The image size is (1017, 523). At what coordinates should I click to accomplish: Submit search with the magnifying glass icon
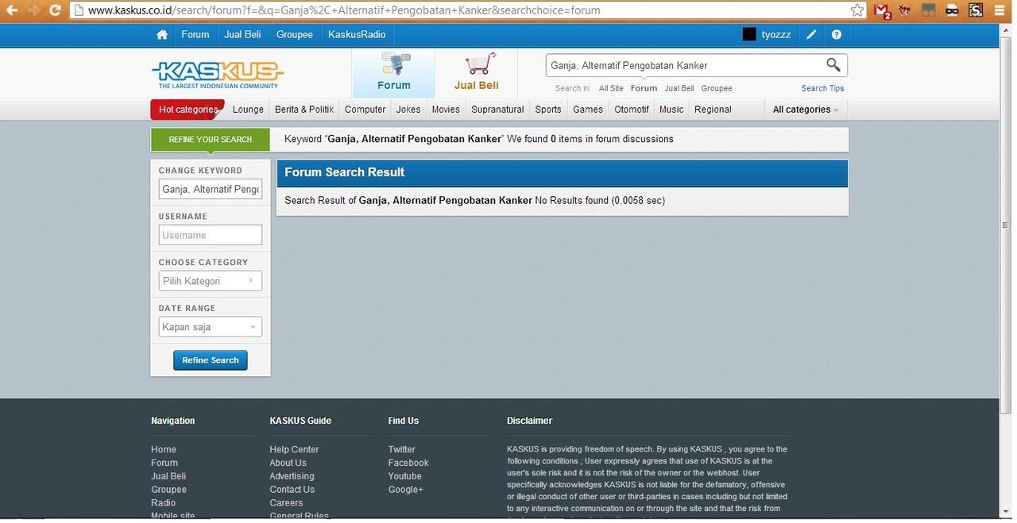(x=833, y=65)
